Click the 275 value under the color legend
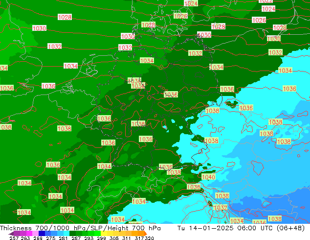 point(51,238)
